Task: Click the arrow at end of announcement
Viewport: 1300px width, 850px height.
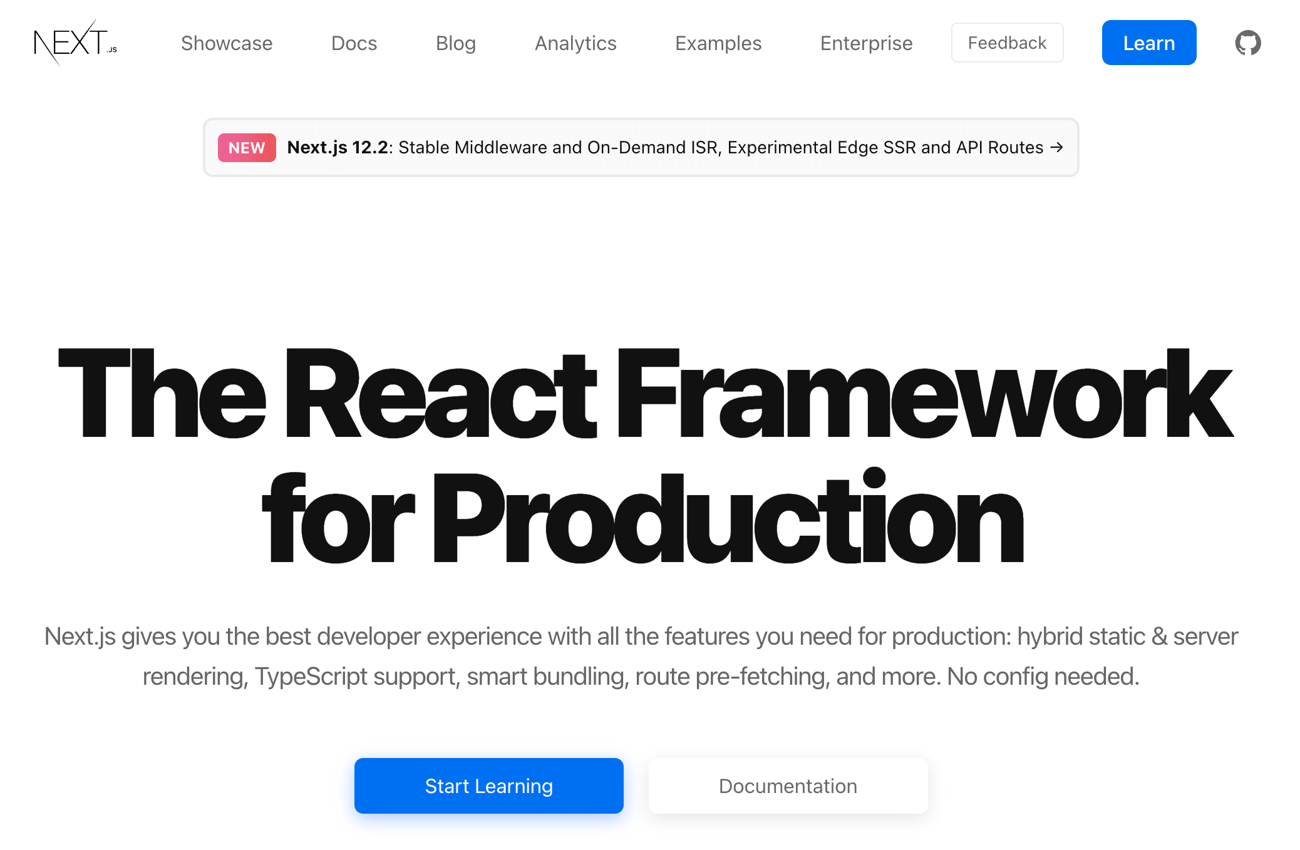Action: point(1056,147)
